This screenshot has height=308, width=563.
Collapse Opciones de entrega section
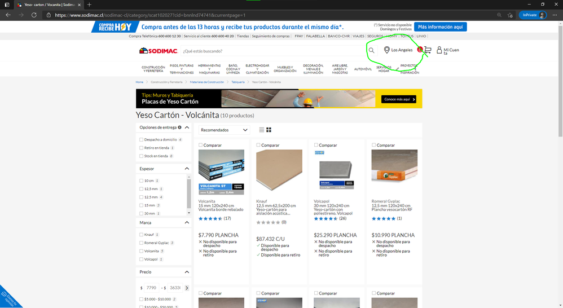(187, 127)
